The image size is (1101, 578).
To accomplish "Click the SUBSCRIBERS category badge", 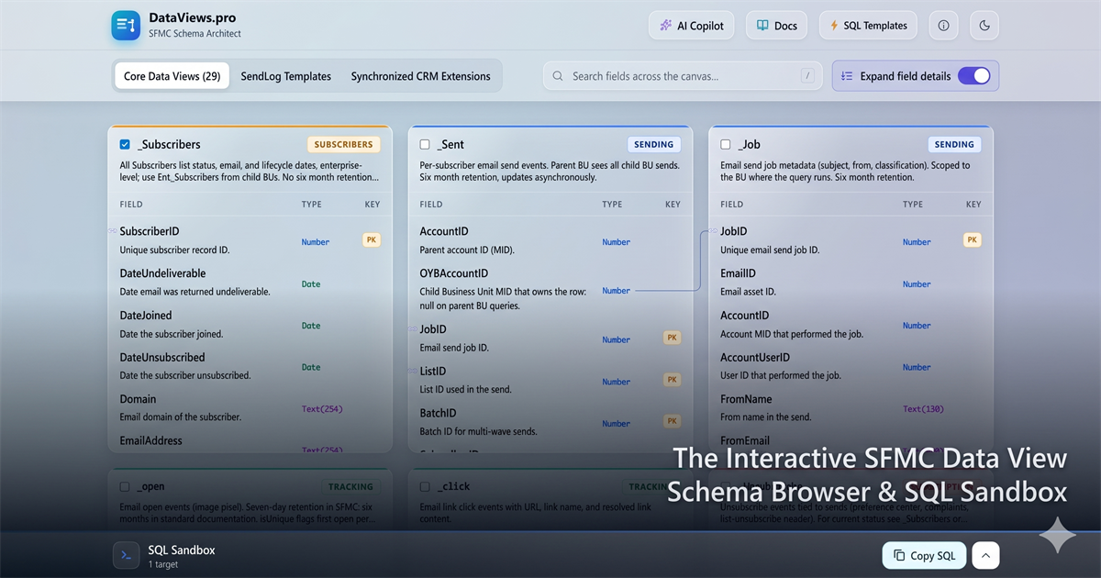I will [343, 144].
